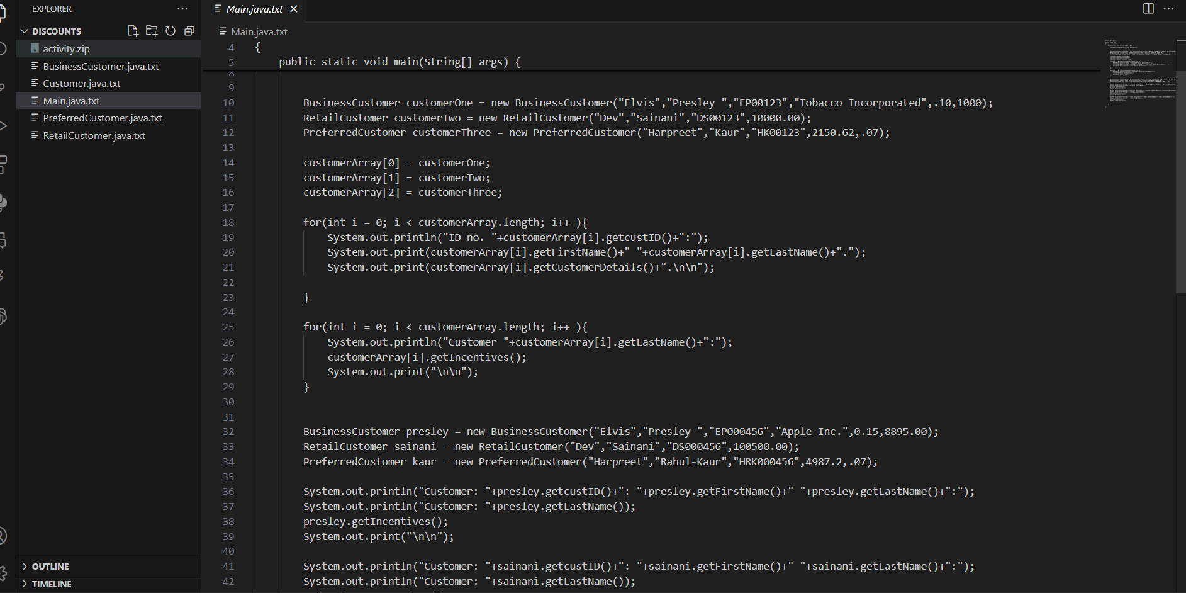The height and width of the screenshot is (593, 1186).
Task: Create a new folder in DISCOUNTS
Action: pos(152,31)
